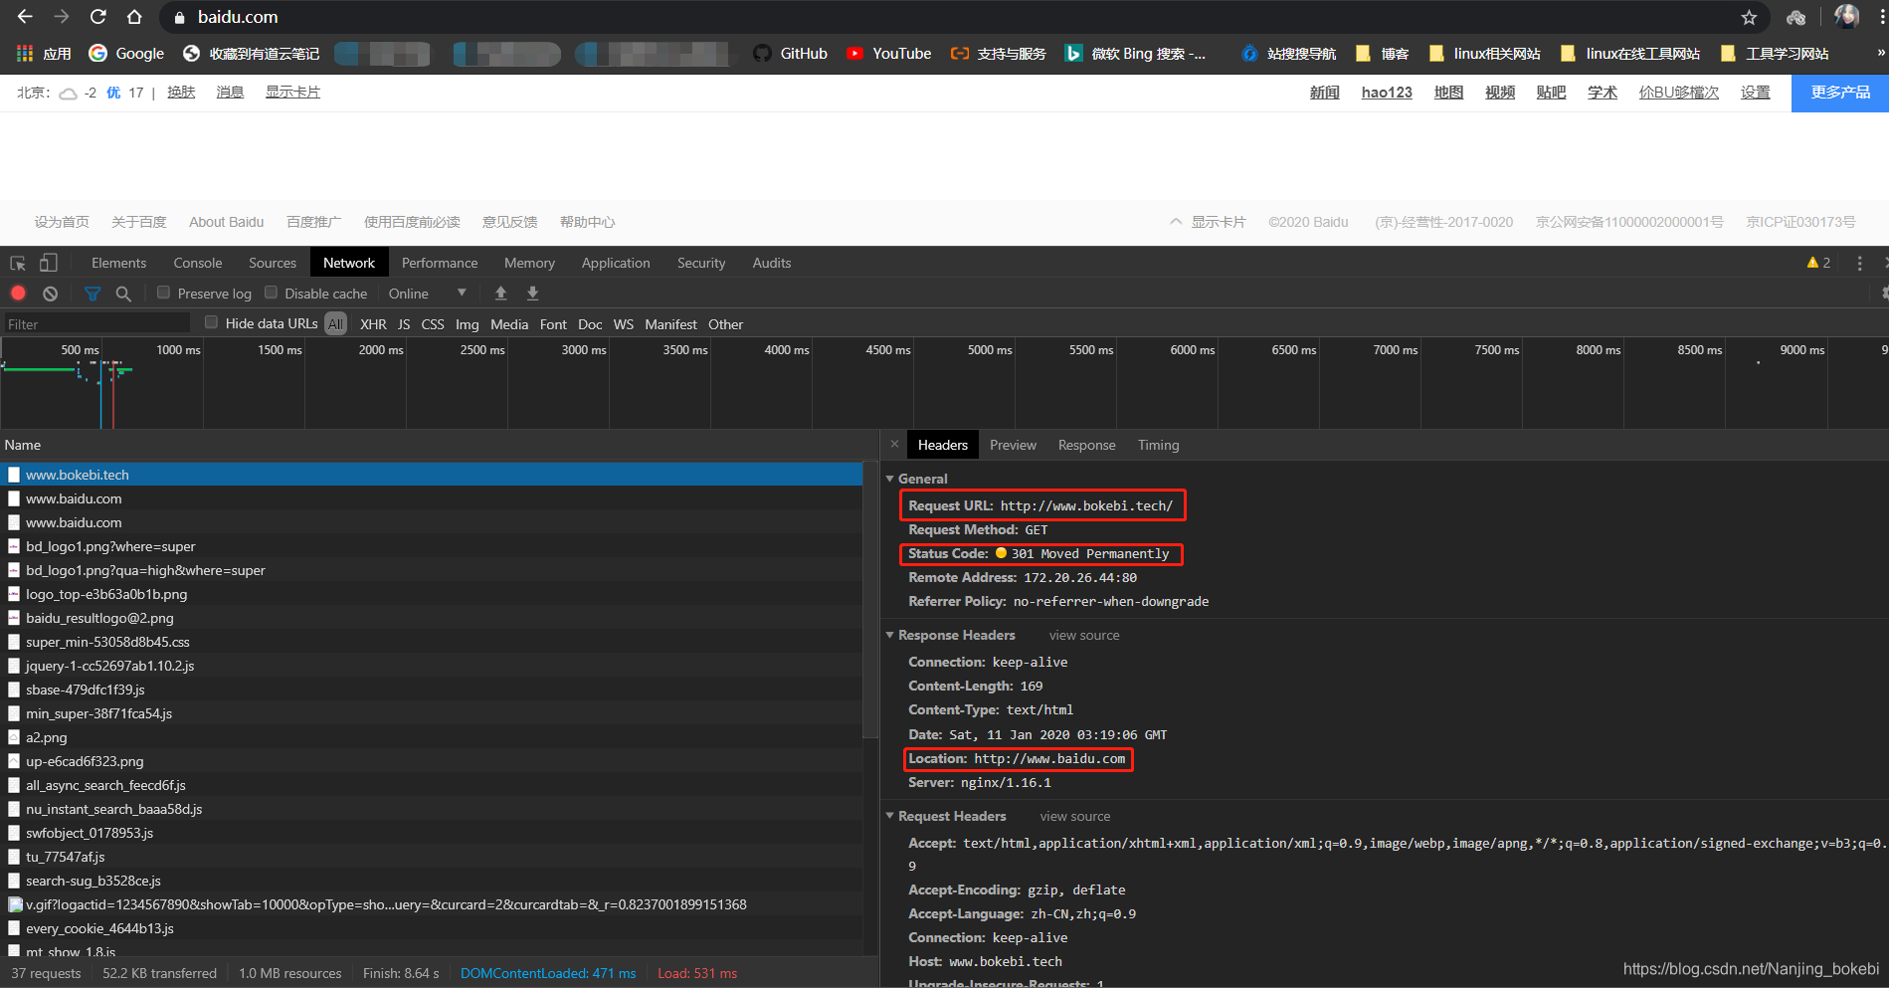This screenshot has width=1889, height=988.
Task: Close the request details pane
Action: (x=894, y=445)
